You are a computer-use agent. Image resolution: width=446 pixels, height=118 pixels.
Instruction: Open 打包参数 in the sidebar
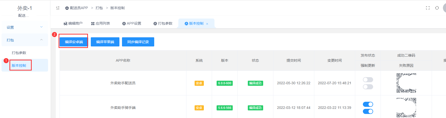(19, 53)
